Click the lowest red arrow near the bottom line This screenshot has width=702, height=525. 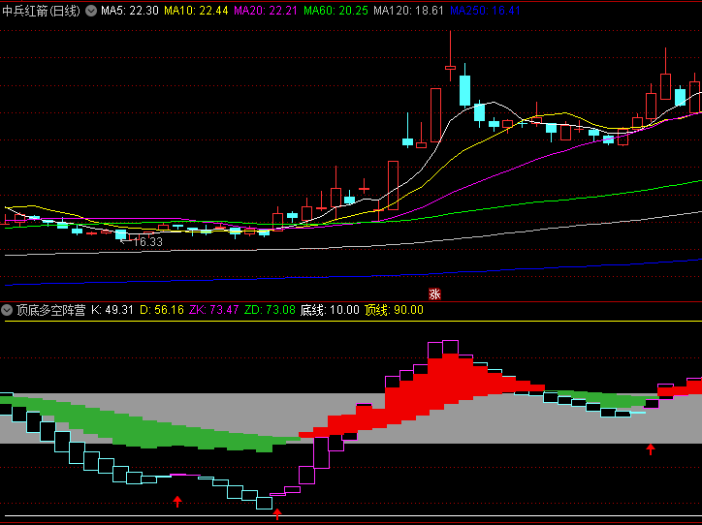coord(277,513)
